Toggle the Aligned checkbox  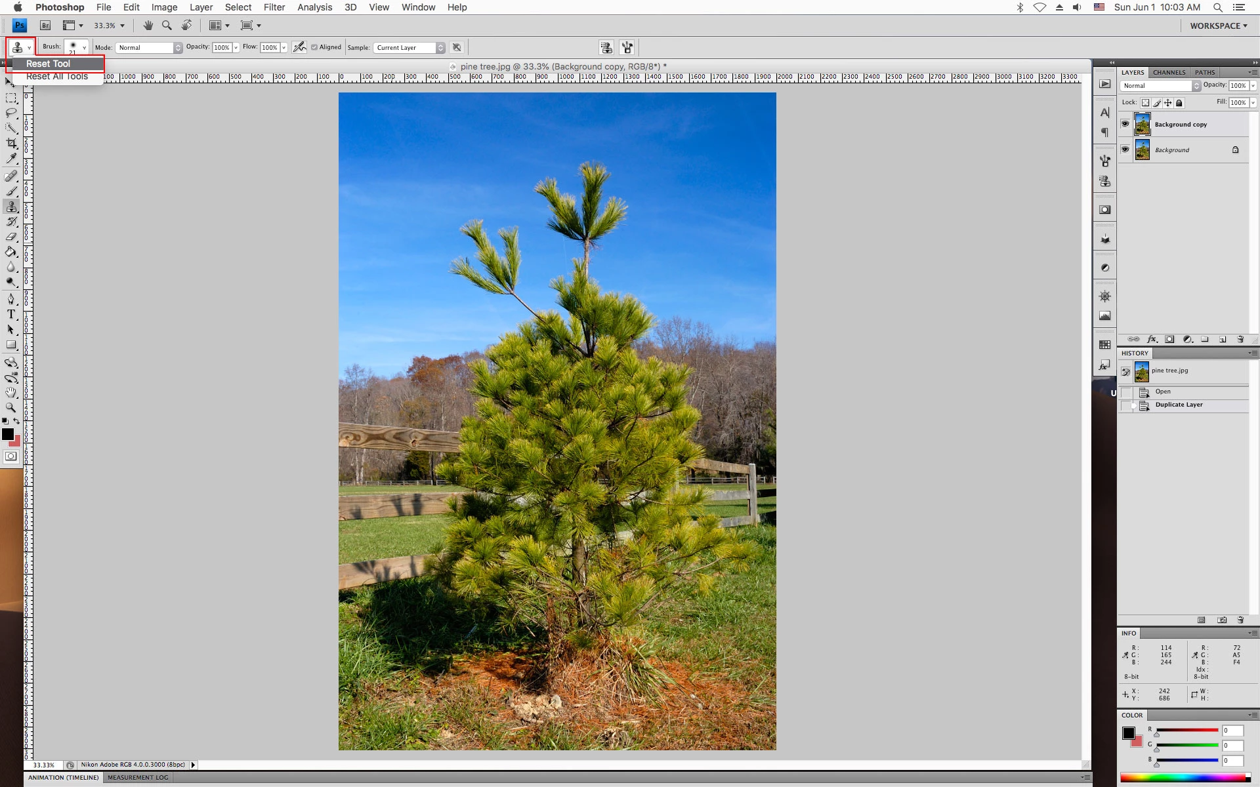click(x=314, y=47)
